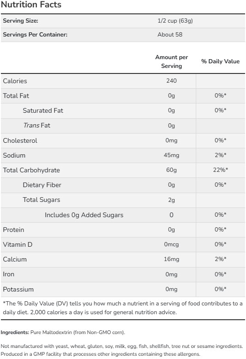Select the Potassium row label
The width and height of the screenshot is (246, 359).
click(18, 289)
